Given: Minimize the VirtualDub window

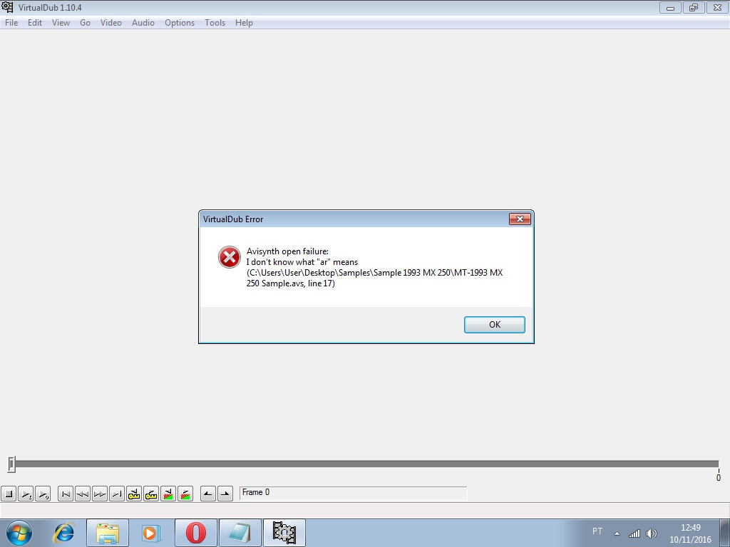Looking at the screenshot, I should (x=670, y=7).
